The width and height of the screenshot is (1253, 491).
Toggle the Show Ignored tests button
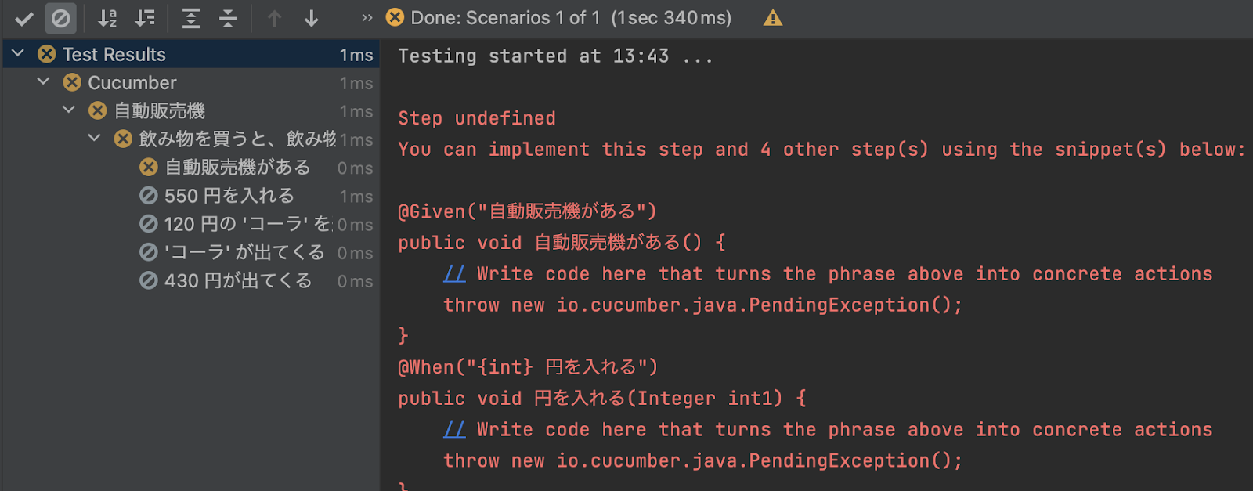(60, 18)
